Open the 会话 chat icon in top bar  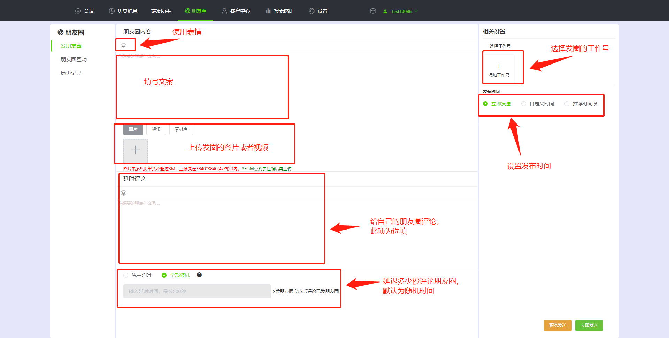point(78,11)
